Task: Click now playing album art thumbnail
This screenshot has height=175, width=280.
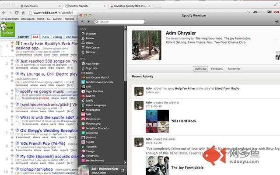Action: click(x=84, y=170)
